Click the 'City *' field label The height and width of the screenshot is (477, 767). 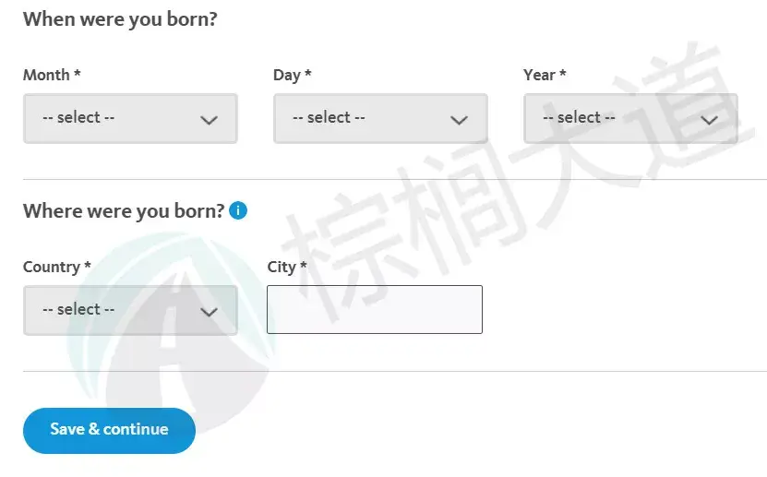[x=286, y=267]
